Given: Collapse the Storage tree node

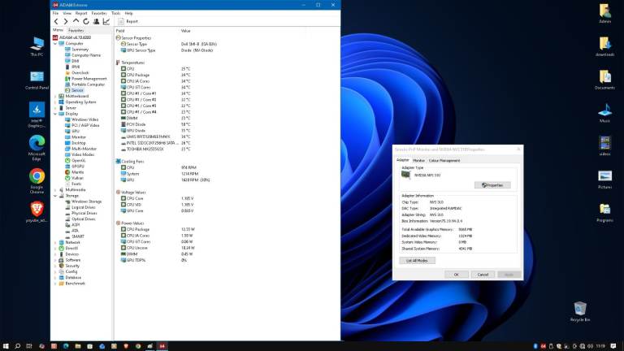Looking at the screenshot, I should tap(55, 195).
